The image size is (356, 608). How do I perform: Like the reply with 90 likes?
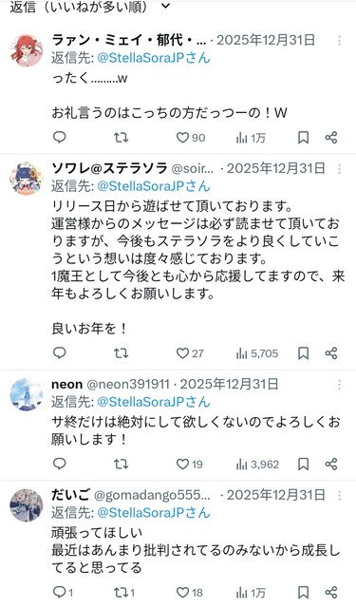pos(191,138)
